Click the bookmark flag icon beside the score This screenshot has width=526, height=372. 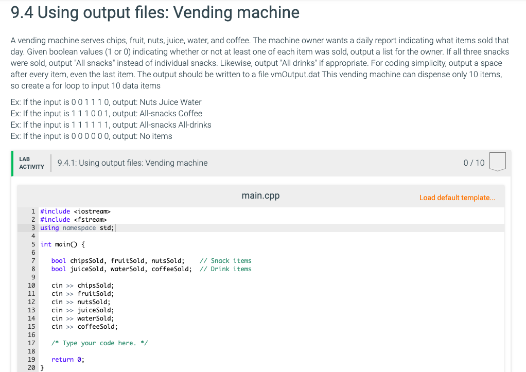coord(497,162)
